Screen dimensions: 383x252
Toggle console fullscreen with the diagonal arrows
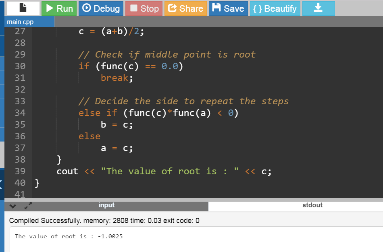28,206
